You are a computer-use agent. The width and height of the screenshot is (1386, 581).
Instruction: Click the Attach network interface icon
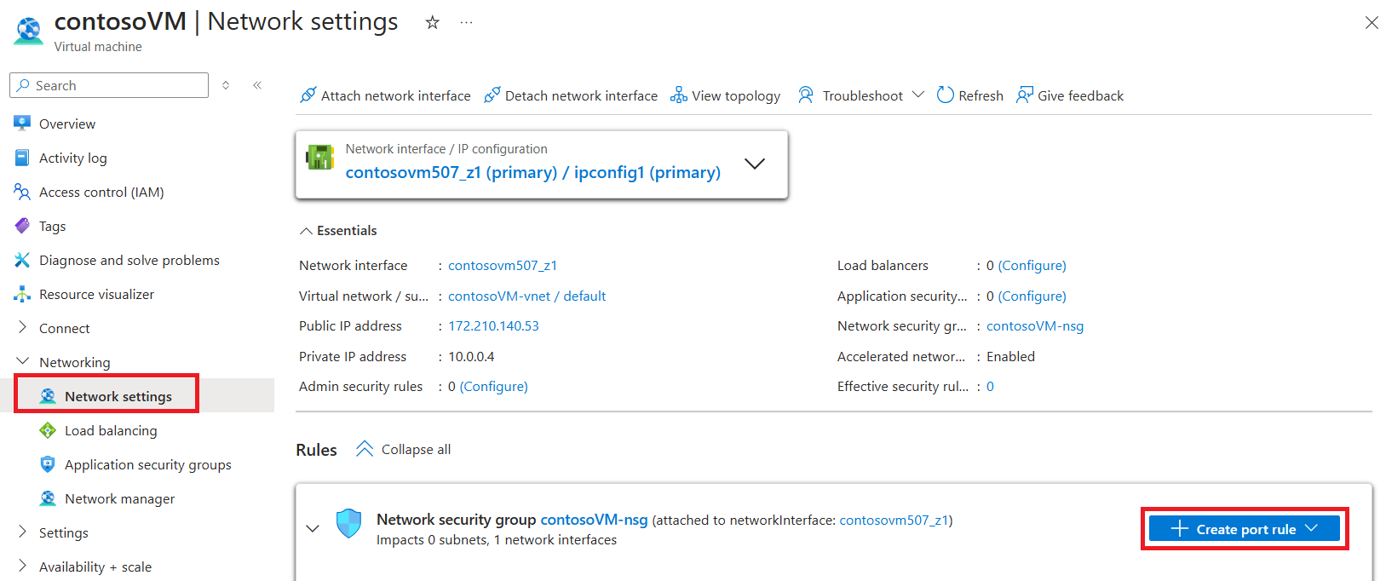coord(308,95)
